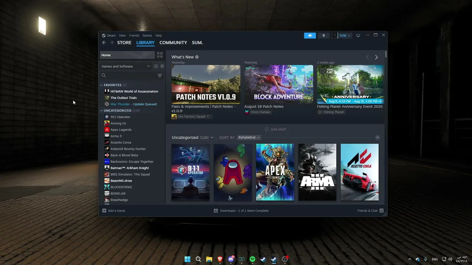
Task: Click the Assetto Corsa icon in the sidebar
Action: [107, 142]
